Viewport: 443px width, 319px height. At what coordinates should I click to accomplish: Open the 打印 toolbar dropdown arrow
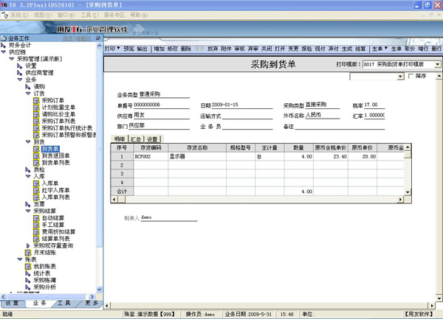coord(118,48)
